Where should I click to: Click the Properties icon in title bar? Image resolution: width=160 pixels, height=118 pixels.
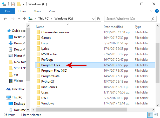pyautogui.click(x=13, y=4)
